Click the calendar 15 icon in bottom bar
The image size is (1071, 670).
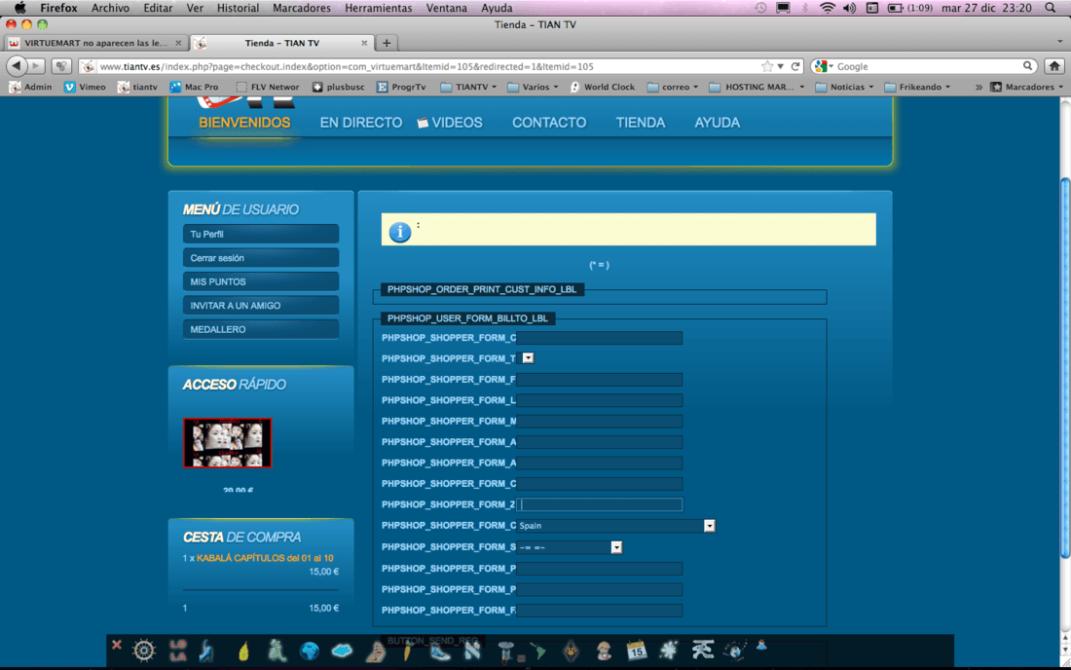pyautogui.click(x=636, y=651)
